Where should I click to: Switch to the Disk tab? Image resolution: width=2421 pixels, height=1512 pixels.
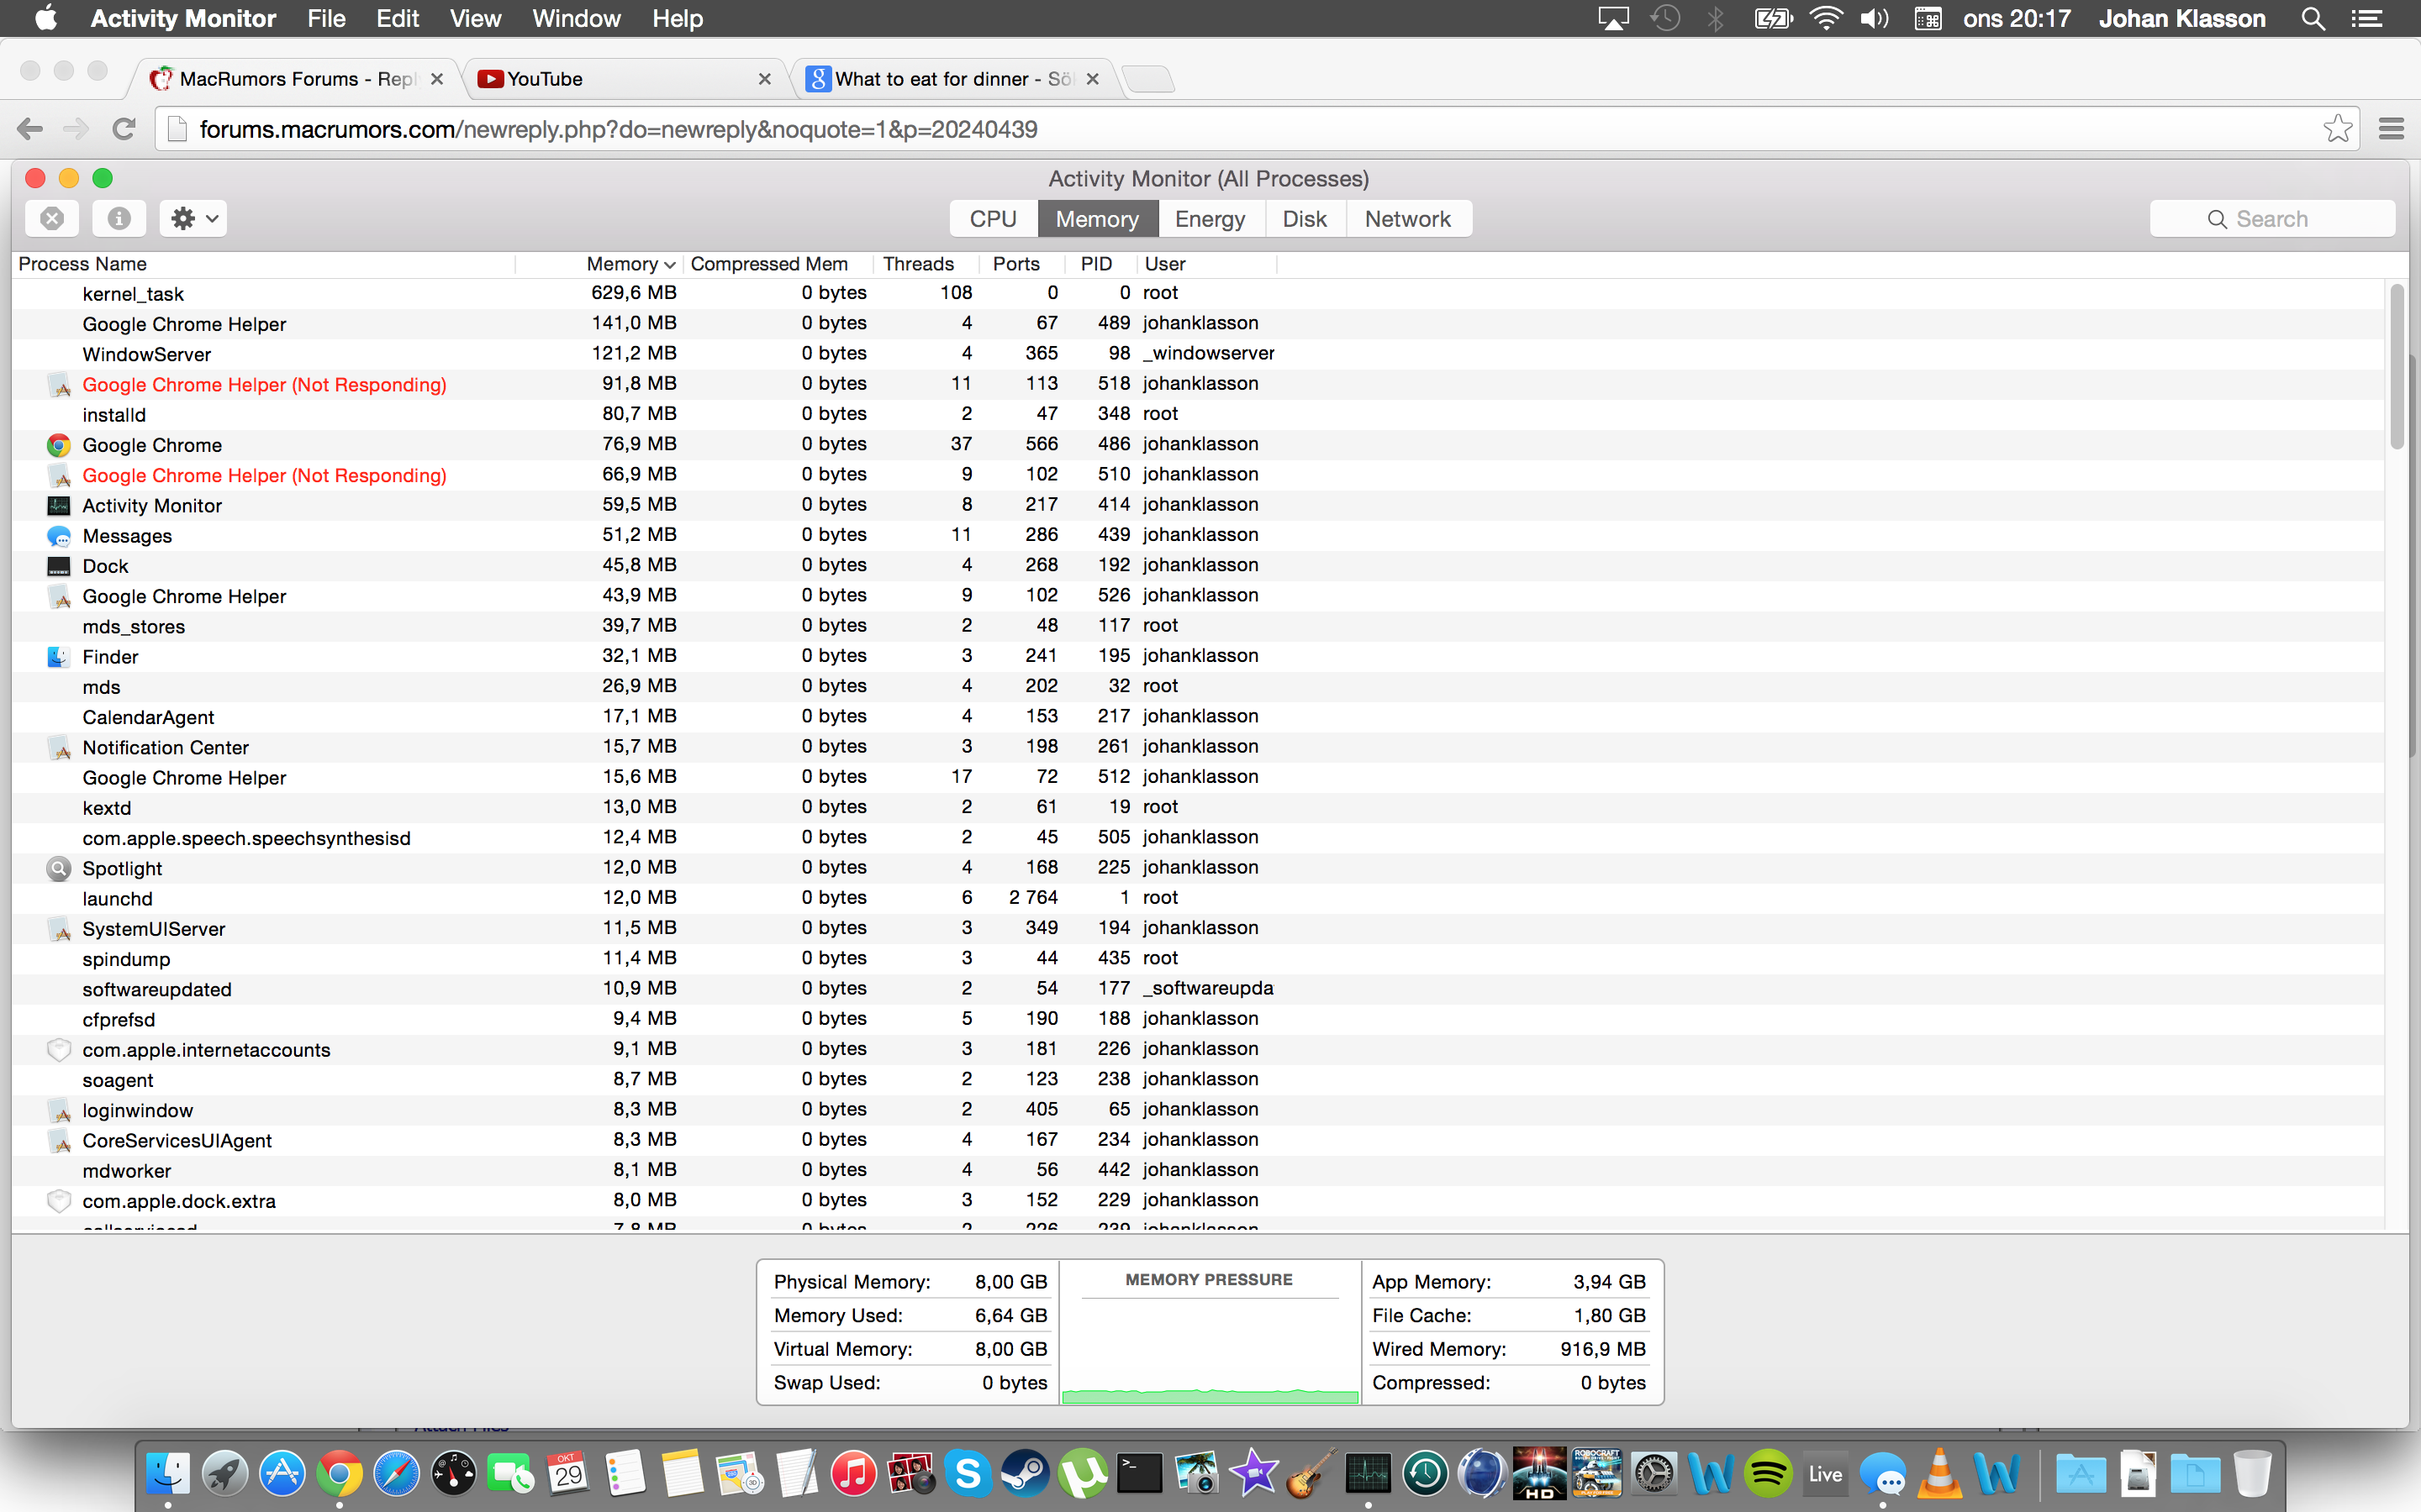pos(1305,219)
